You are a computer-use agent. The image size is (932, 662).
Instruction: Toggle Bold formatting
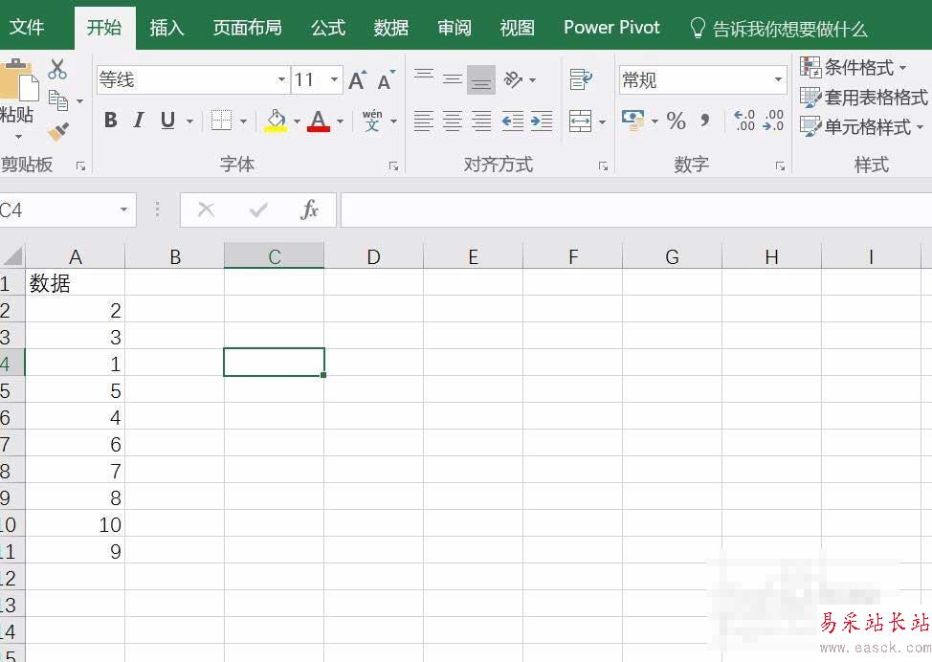point(111,121)
